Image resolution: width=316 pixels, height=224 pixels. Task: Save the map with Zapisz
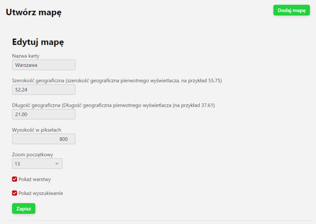(x=23, y=209)
